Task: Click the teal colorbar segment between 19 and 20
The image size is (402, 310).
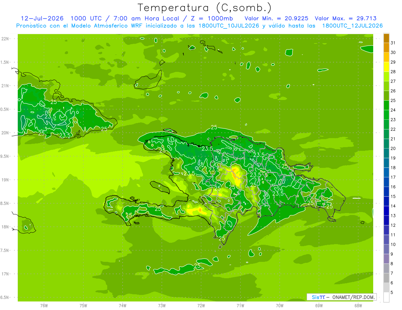Action: point(386,153)
